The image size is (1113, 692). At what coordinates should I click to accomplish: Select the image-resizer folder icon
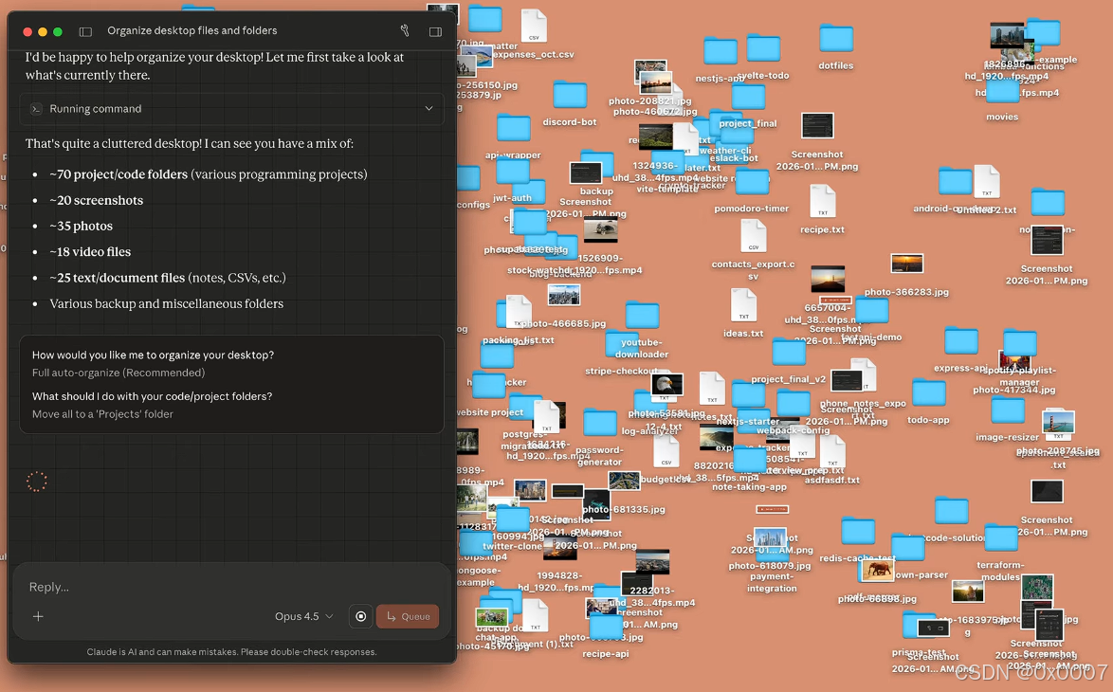tap(1007, 411)
